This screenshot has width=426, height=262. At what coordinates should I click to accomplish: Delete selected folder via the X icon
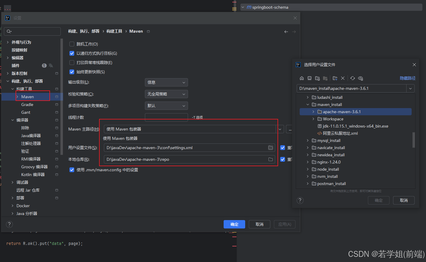[343, 78]
